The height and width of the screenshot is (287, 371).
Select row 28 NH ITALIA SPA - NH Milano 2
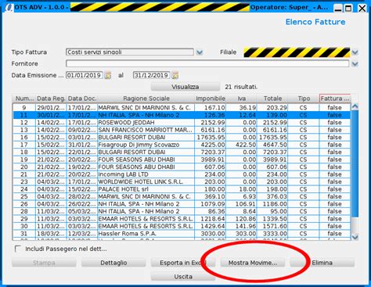click(x=182, y=211)
